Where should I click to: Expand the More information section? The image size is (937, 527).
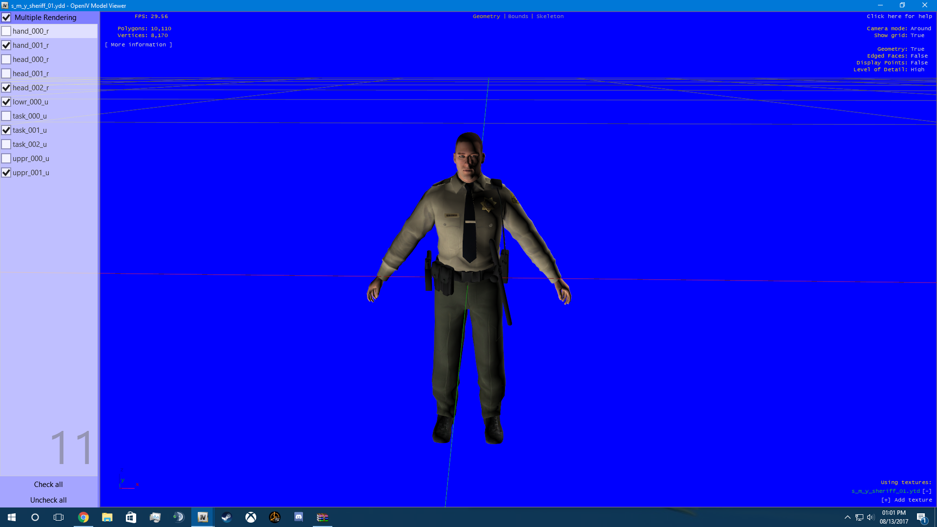point(139,44)
